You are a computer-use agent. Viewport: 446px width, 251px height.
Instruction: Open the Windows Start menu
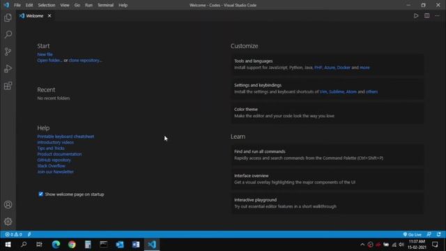point(8,245)
